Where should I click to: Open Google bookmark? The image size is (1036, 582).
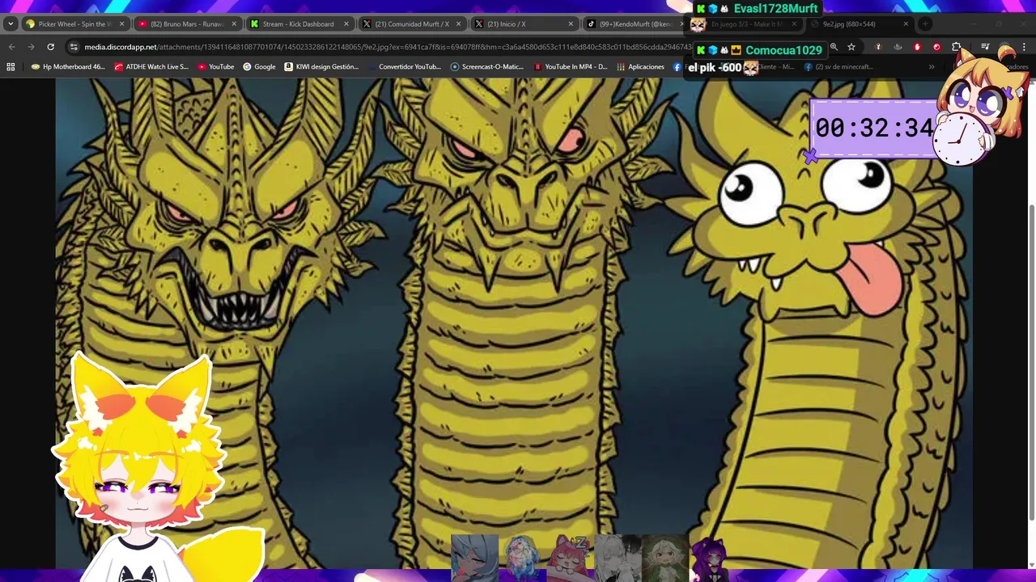[x=259, y=67]
